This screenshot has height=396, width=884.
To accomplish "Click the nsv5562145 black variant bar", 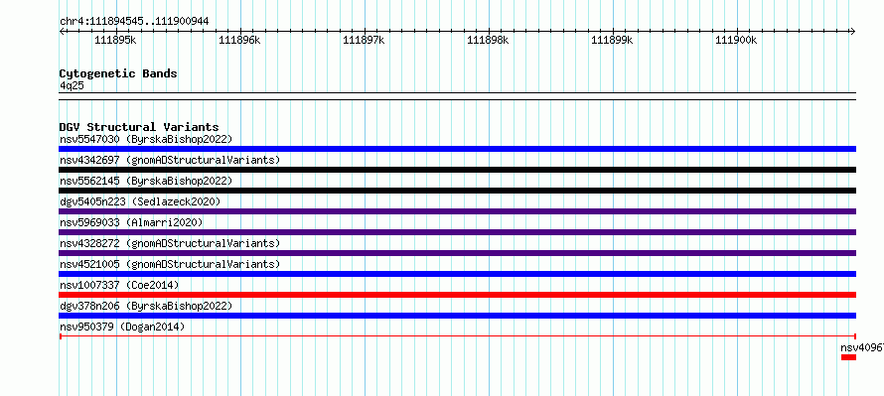I will click(458, 191).
